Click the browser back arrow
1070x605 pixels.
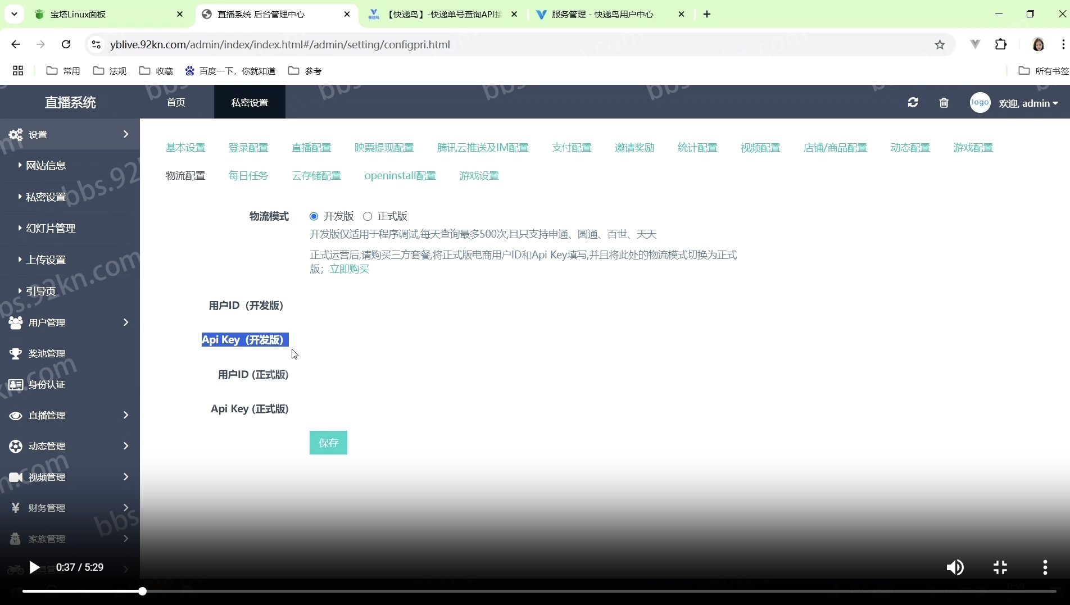tap(16, 44)
